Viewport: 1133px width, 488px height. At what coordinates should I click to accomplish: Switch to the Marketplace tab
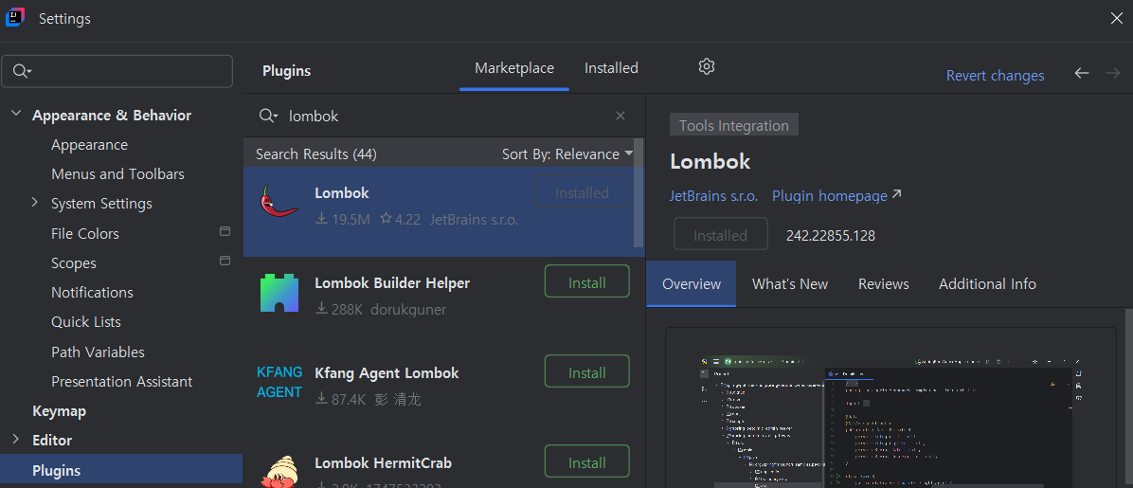click(x=514, y=68)
